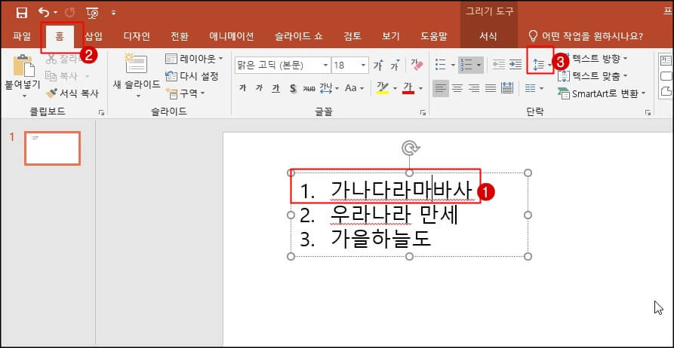This screenshot has width=674, height=348.
Task: Insert the text box shape from the gallery
Action: (x=665, y=60)
